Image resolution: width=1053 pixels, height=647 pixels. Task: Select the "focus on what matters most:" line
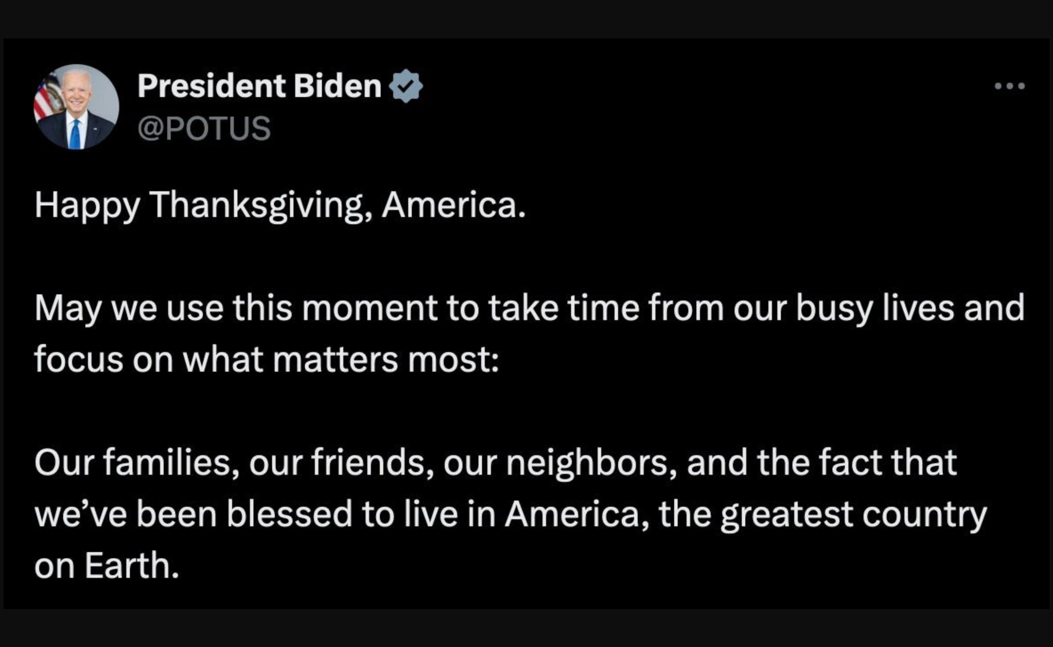pos(267,359)
